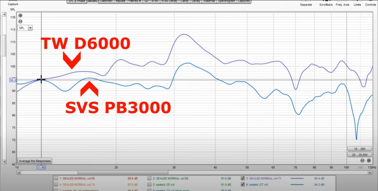Open the GD tab

point(147,1)
